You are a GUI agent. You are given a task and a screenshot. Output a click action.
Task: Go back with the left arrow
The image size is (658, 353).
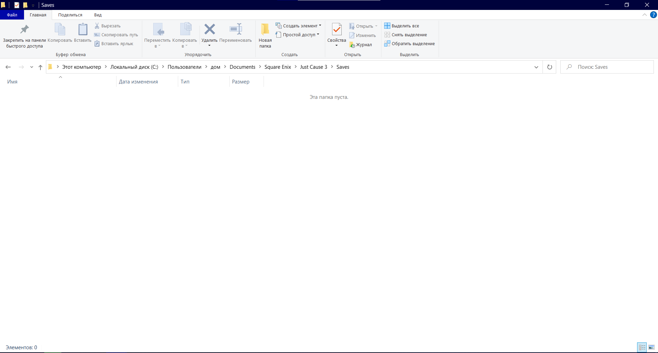8,67
